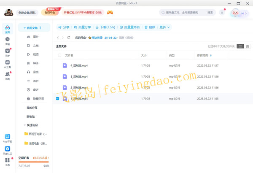The image size is (253, 173).
Task: Open the 我的文件 three-dot options
Action: tap(40, 28)
